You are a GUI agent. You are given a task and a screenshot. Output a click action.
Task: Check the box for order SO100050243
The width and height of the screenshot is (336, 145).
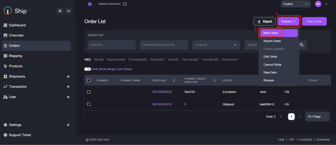pos(89,92)
